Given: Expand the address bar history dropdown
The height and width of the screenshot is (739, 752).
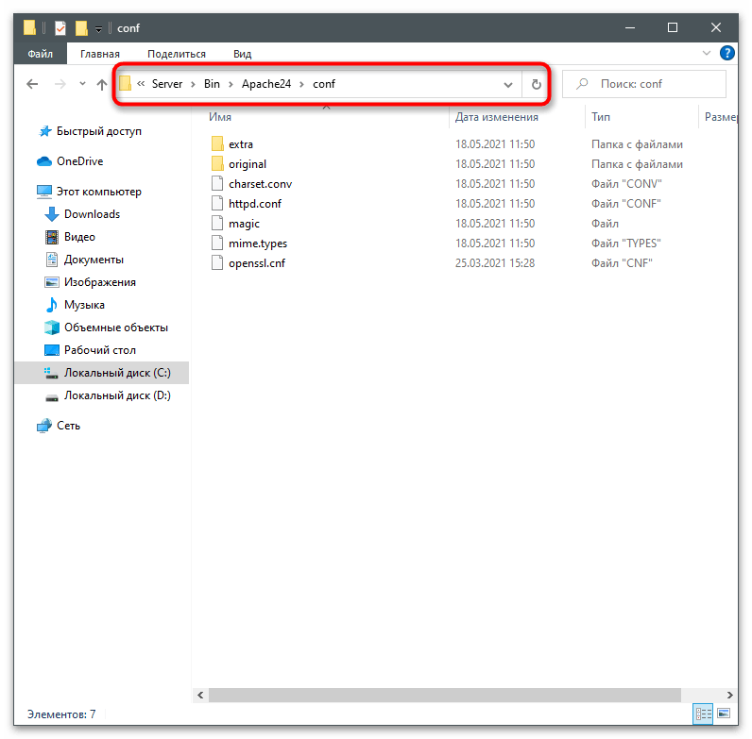Looking at the screenshot, I should 508,85.
